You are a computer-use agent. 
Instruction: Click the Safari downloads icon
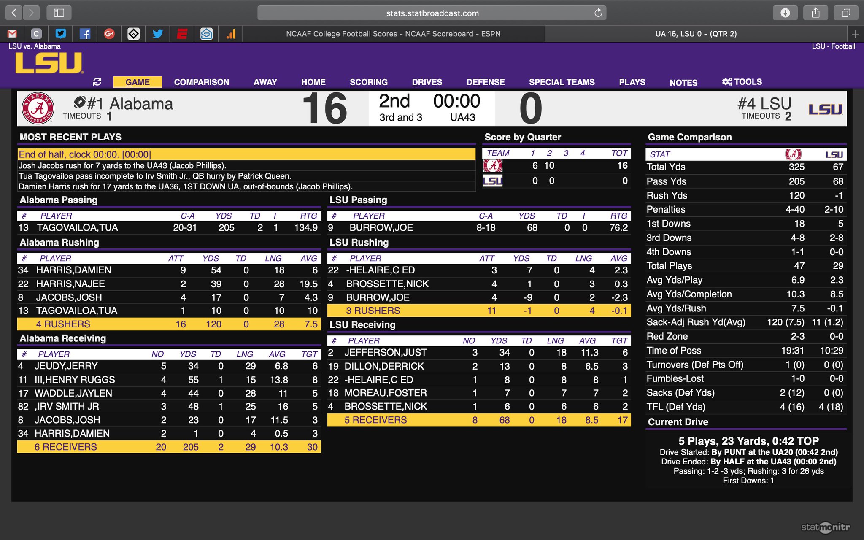(x=785, y=13)
